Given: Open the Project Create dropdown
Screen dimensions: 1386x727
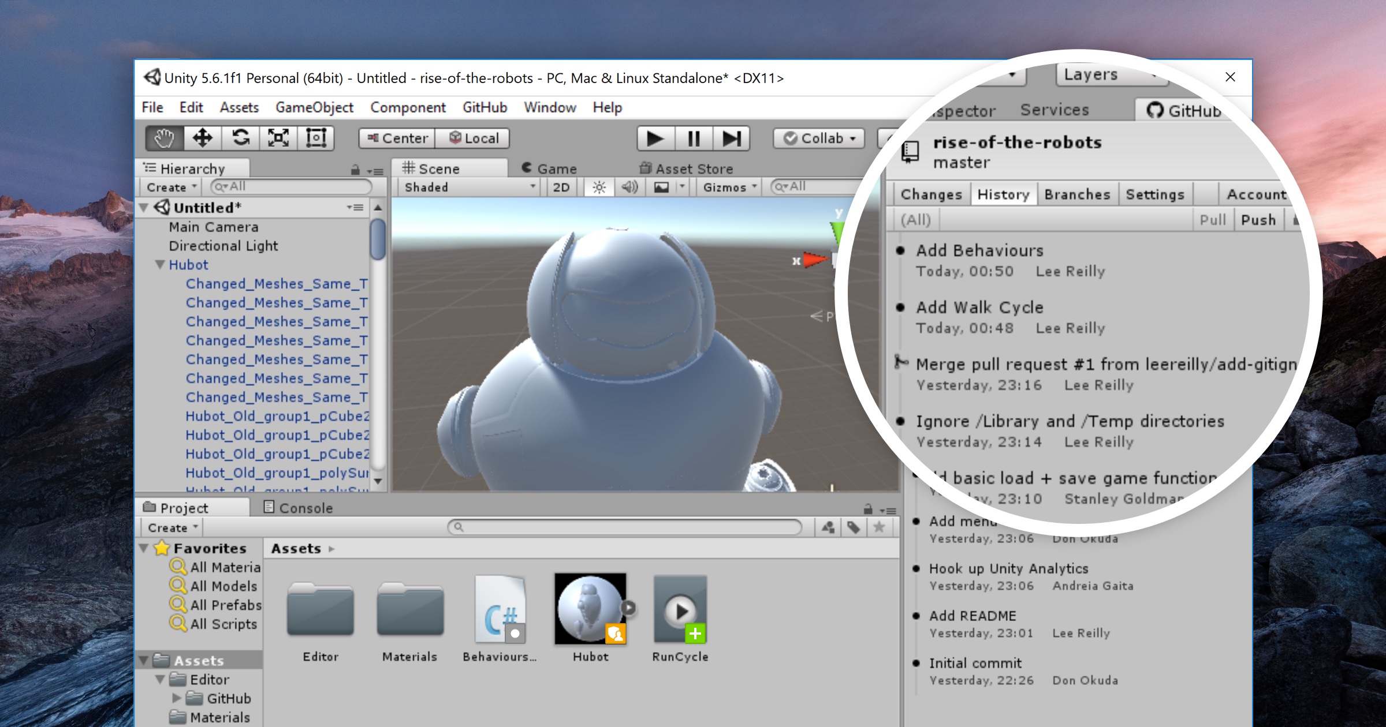Looking at the screenshot, I should [x=173, y=527].
